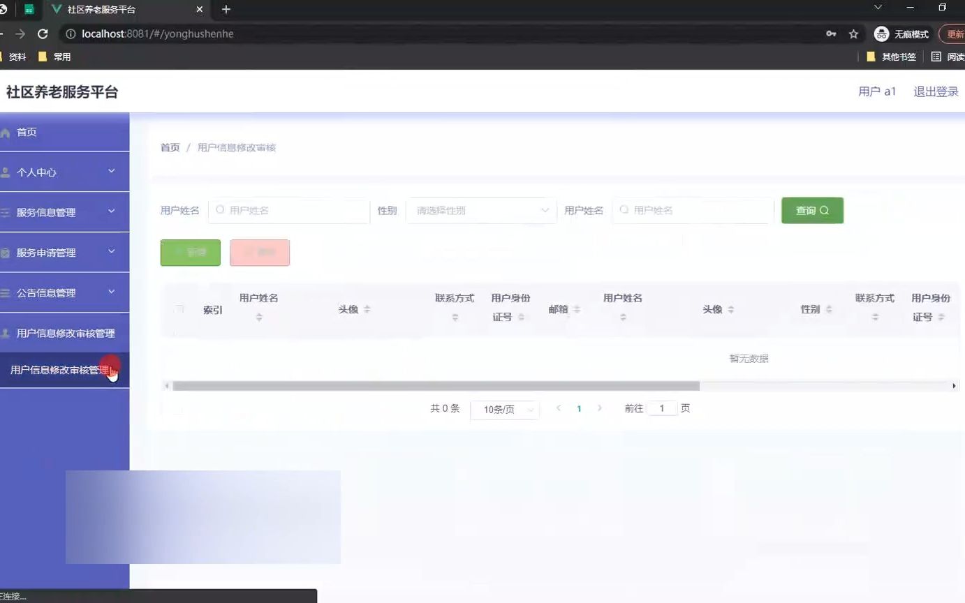Sort 头像 column left of 性别

tap(731, 309)
